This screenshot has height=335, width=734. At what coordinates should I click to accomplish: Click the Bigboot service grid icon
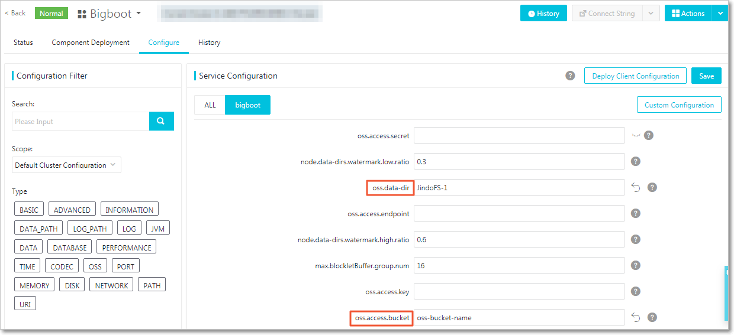click(x=82, y=14)
